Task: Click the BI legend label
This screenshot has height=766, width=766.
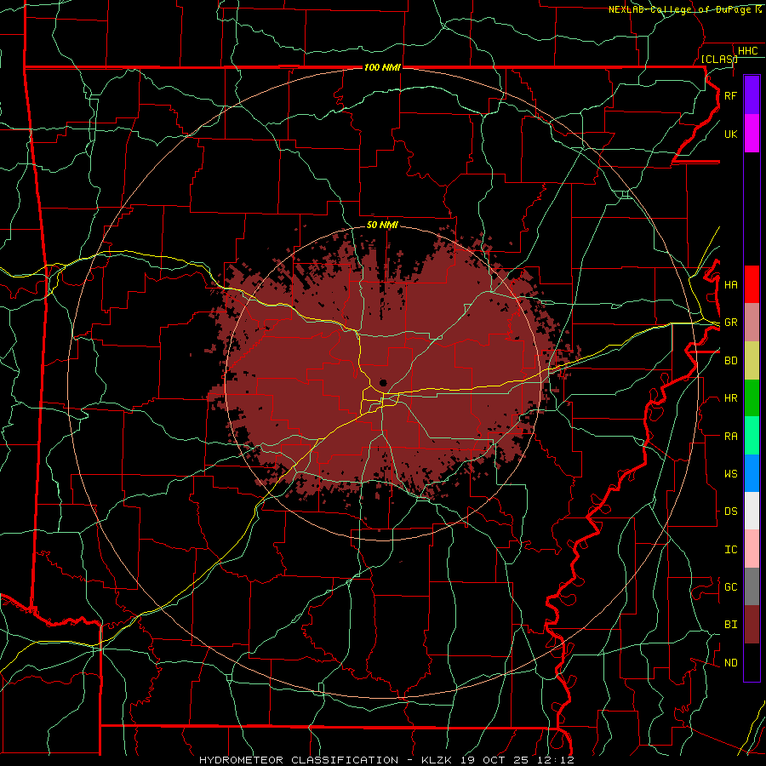Action: coord(730,625)
